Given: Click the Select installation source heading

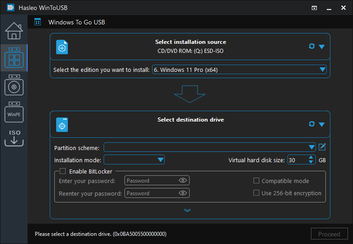Looking at the screenshot, I should coord(191,42).
